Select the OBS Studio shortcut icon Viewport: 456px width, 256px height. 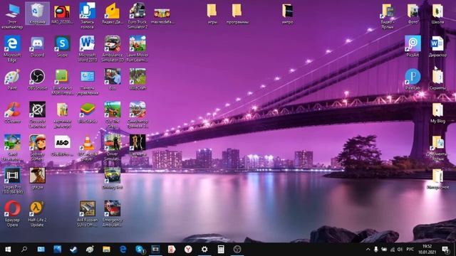point(37,79)
